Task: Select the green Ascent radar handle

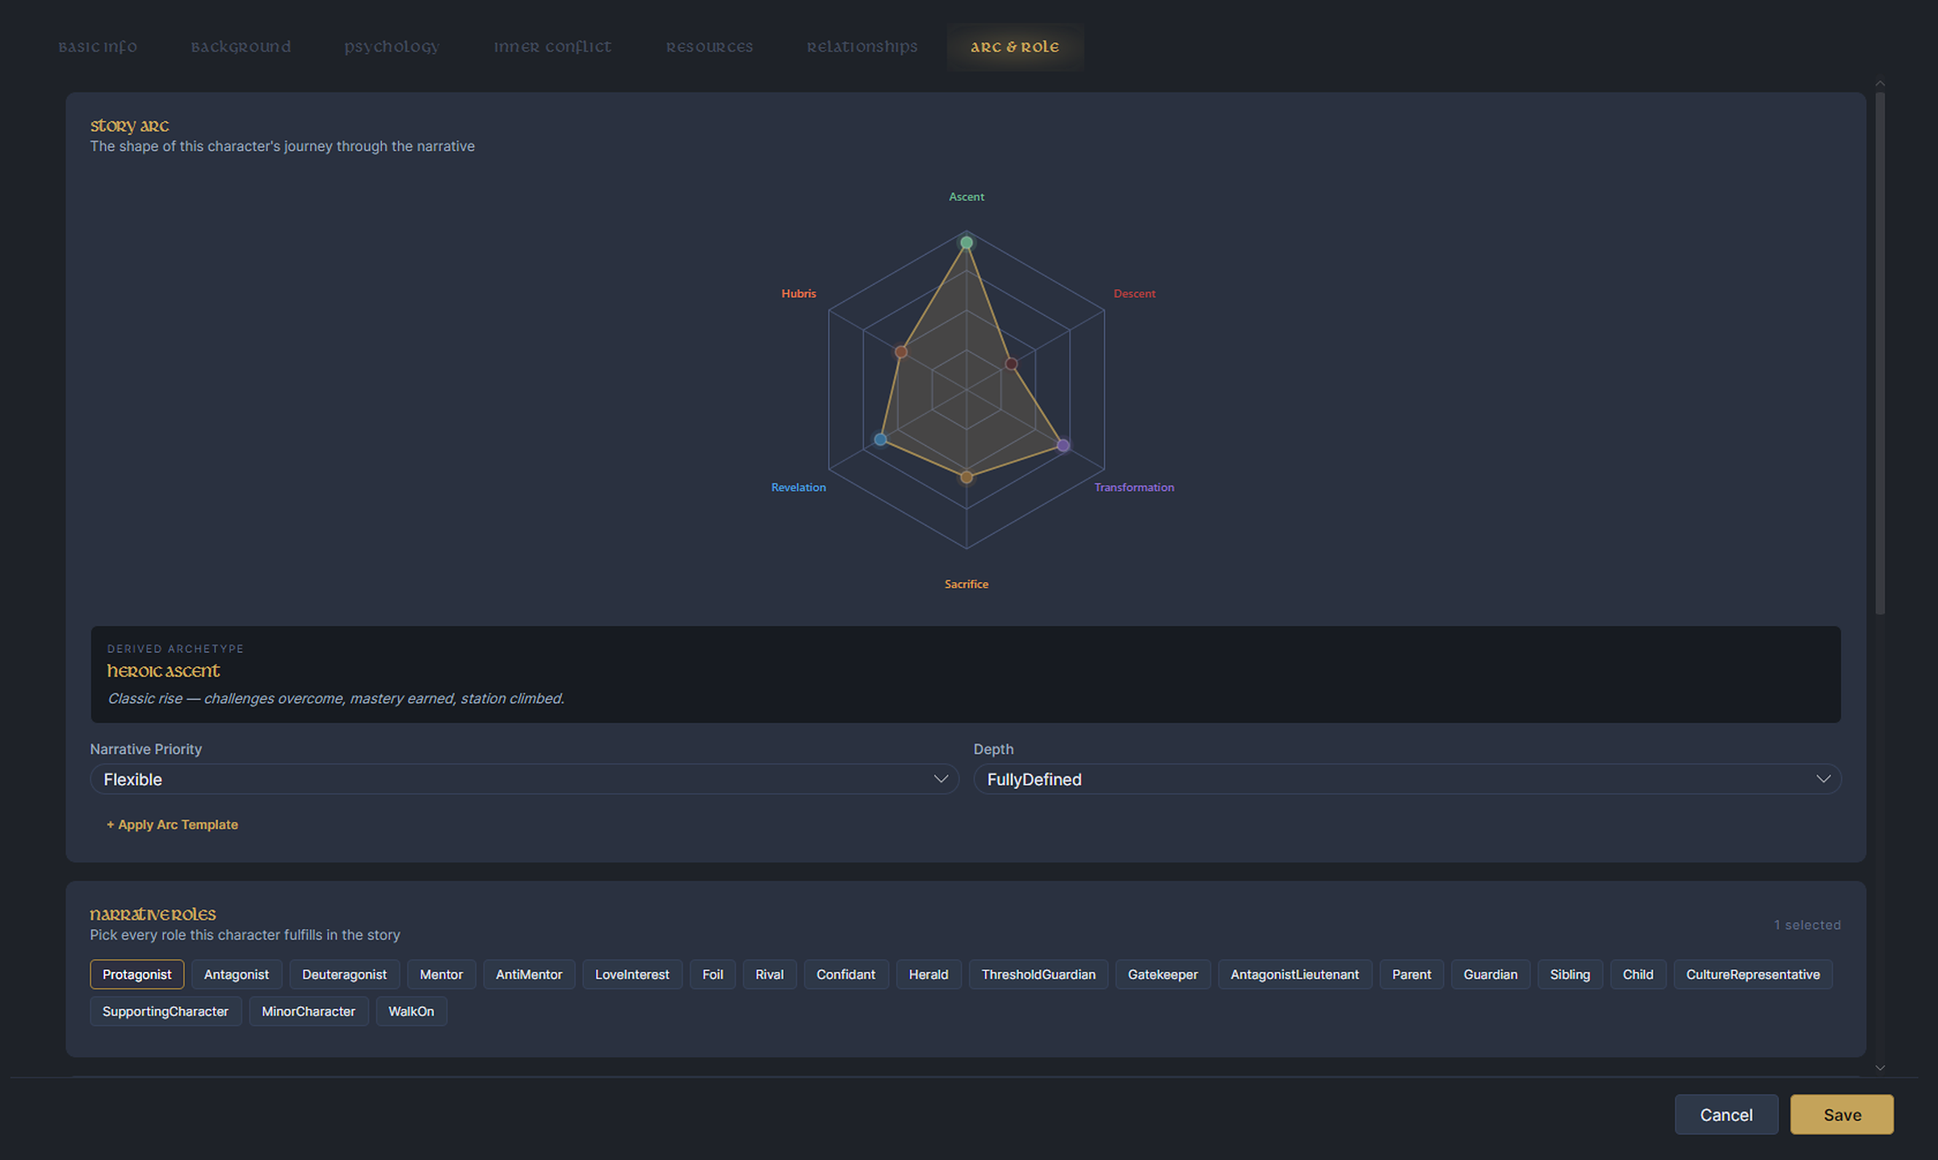Action: [967, 243]
